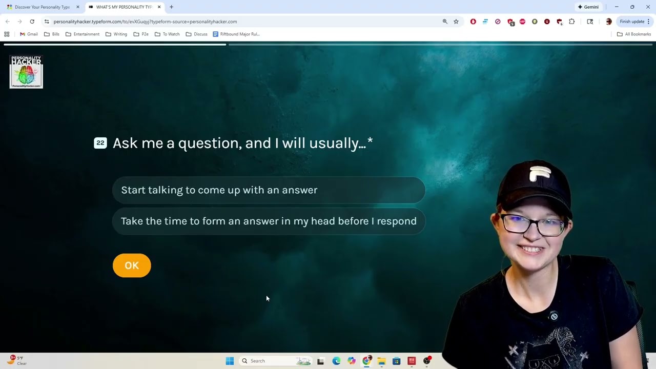Screen dimensions: 656x369
Task: View site information icon in address bar
Action: point(47,22)
